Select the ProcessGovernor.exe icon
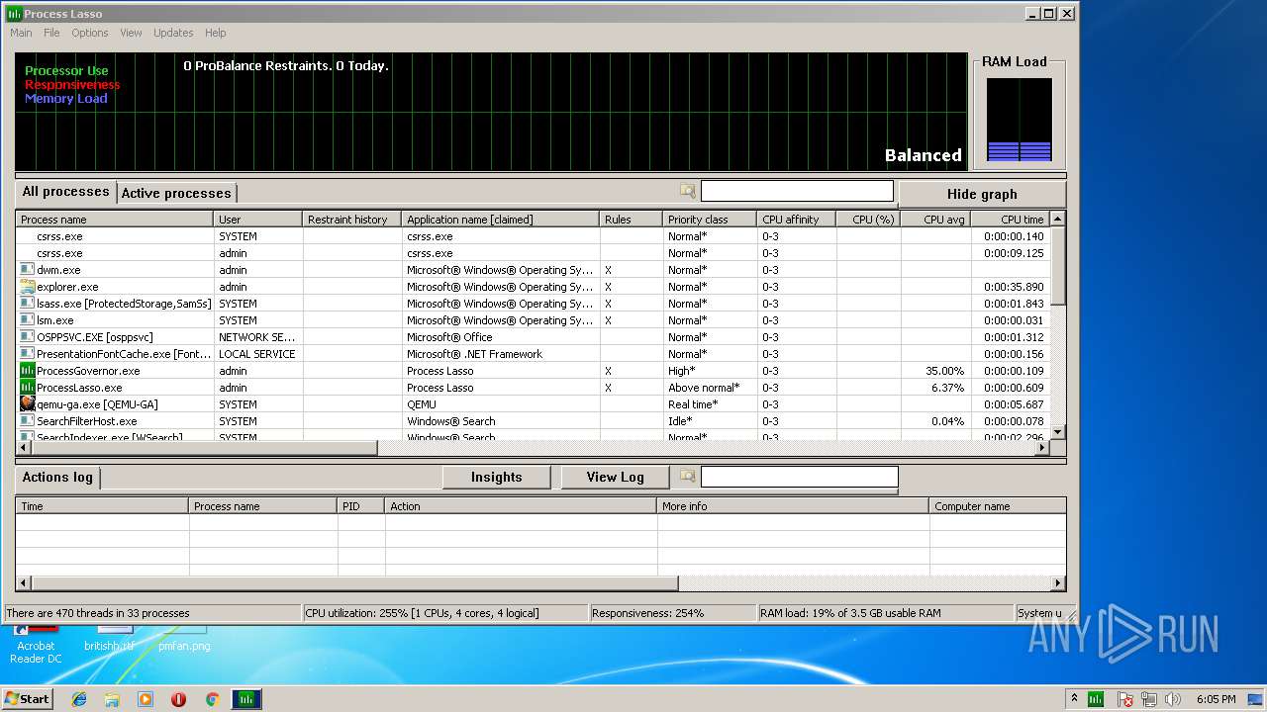 (27, 371)
